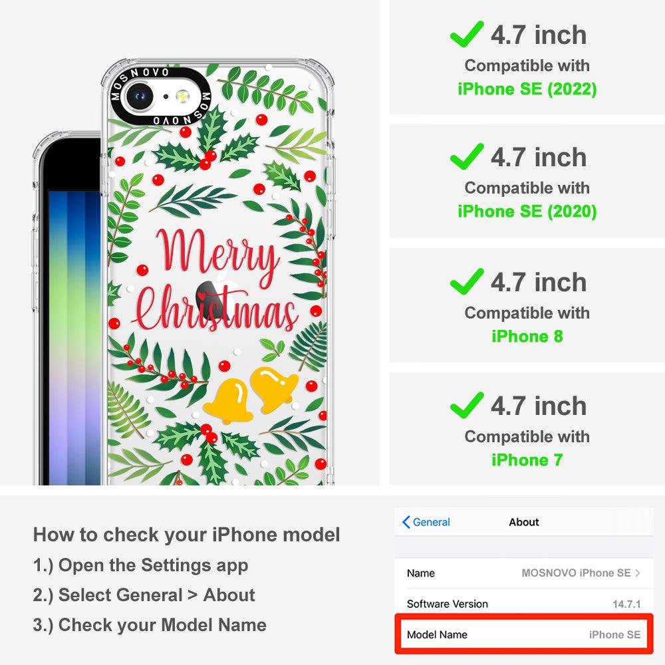The height and width of the screenshot is (665, 665).
Task: Go back to General settings
Action: pyautogui.click(x=426, y=522)
